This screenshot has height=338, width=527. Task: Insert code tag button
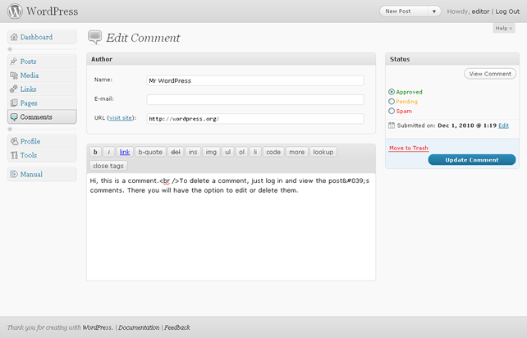point(273,152)
